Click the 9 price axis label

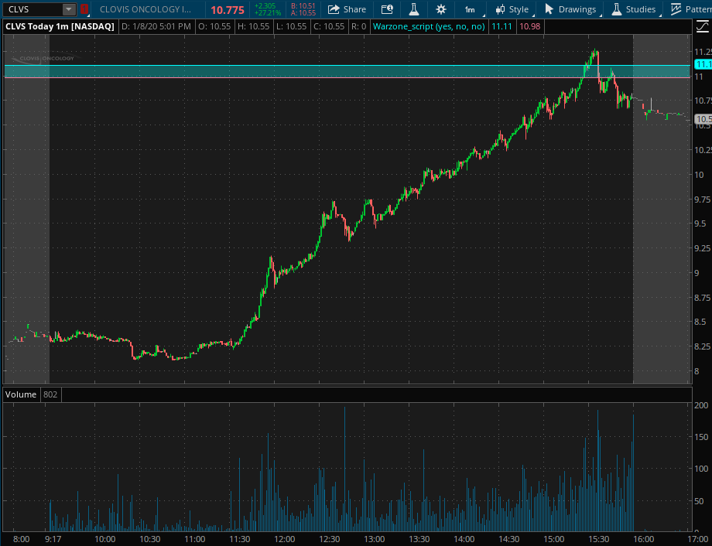pyautogui.click(x=697, y=273)
